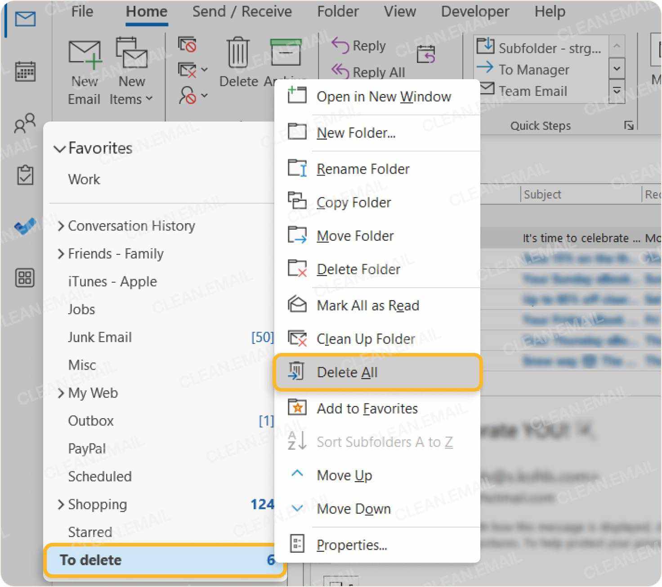Expand the Quick Steps gallery list
This screenshot has height=587, width=662.
pos(617,91)
